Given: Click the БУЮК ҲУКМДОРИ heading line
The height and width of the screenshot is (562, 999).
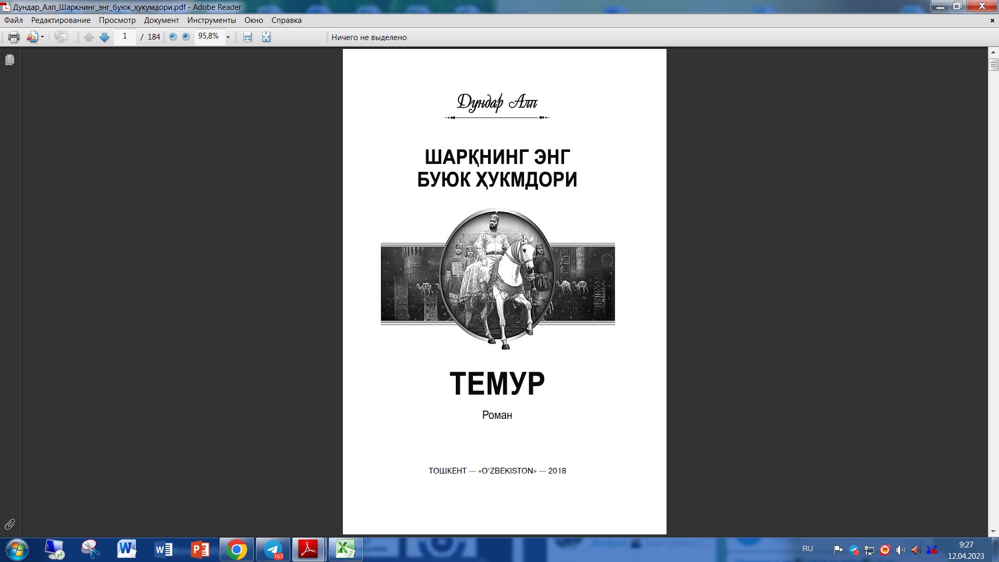Looking at the screenshot, I should pos(497,180).
